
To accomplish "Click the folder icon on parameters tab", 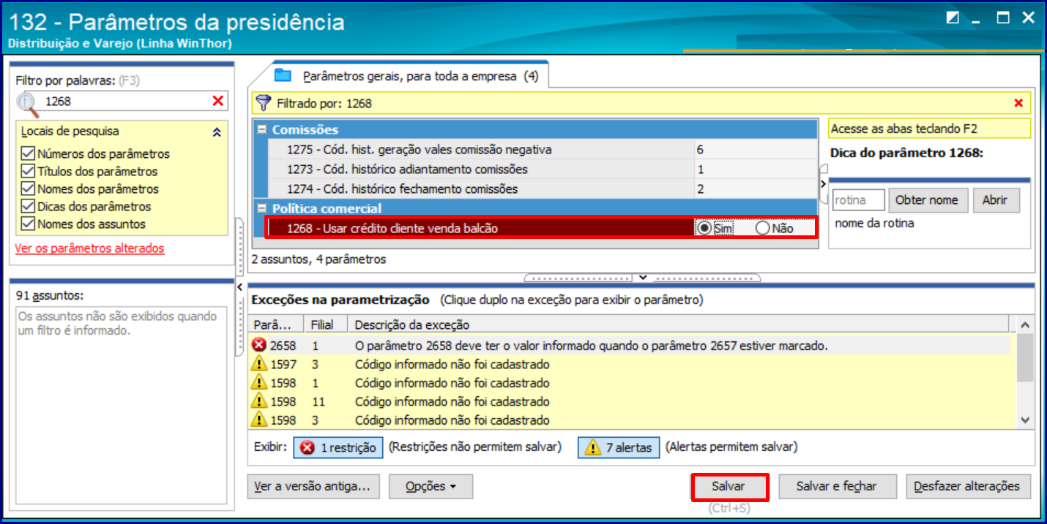I will tap(283, 75).
